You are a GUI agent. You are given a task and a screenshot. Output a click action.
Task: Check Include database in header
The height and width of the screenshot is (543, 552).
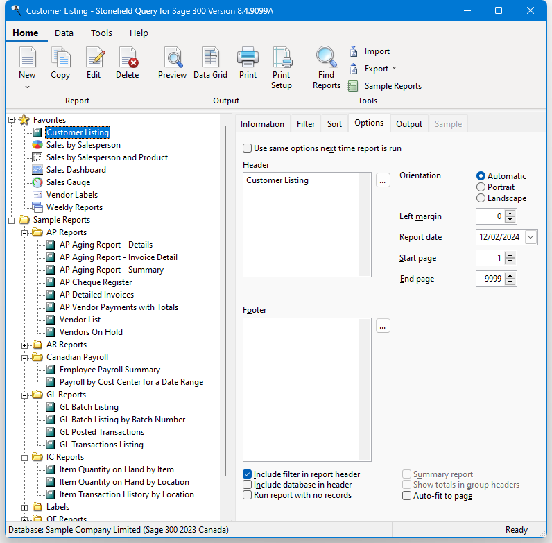pos(248,485)
